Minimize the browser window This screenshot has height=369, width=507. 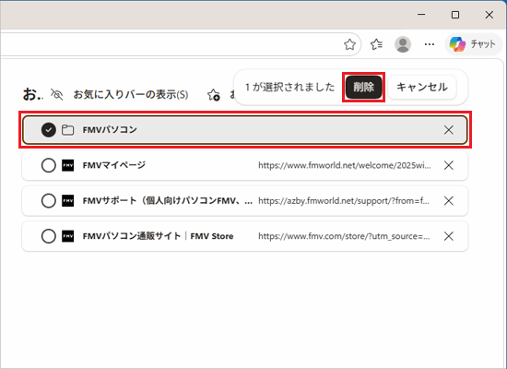421,15
